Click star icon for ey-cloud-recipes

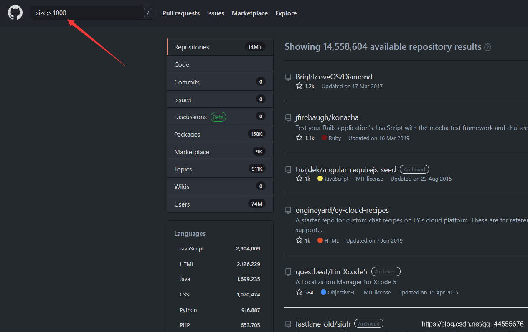click(x=299, y=240)
